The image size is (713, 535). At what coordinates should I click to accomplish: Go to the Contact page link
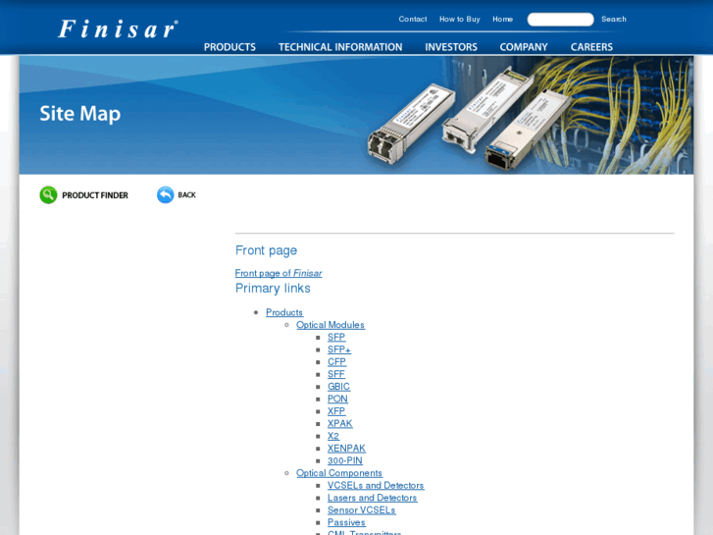click(413, 19)
